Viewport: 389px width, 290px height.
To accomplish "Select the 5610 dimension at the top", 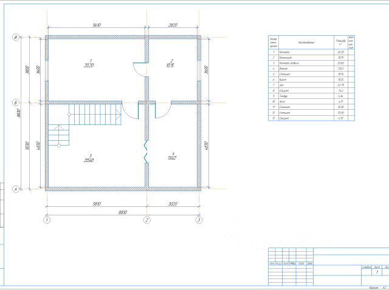I will pyautogui.click(x=96, y=26).
